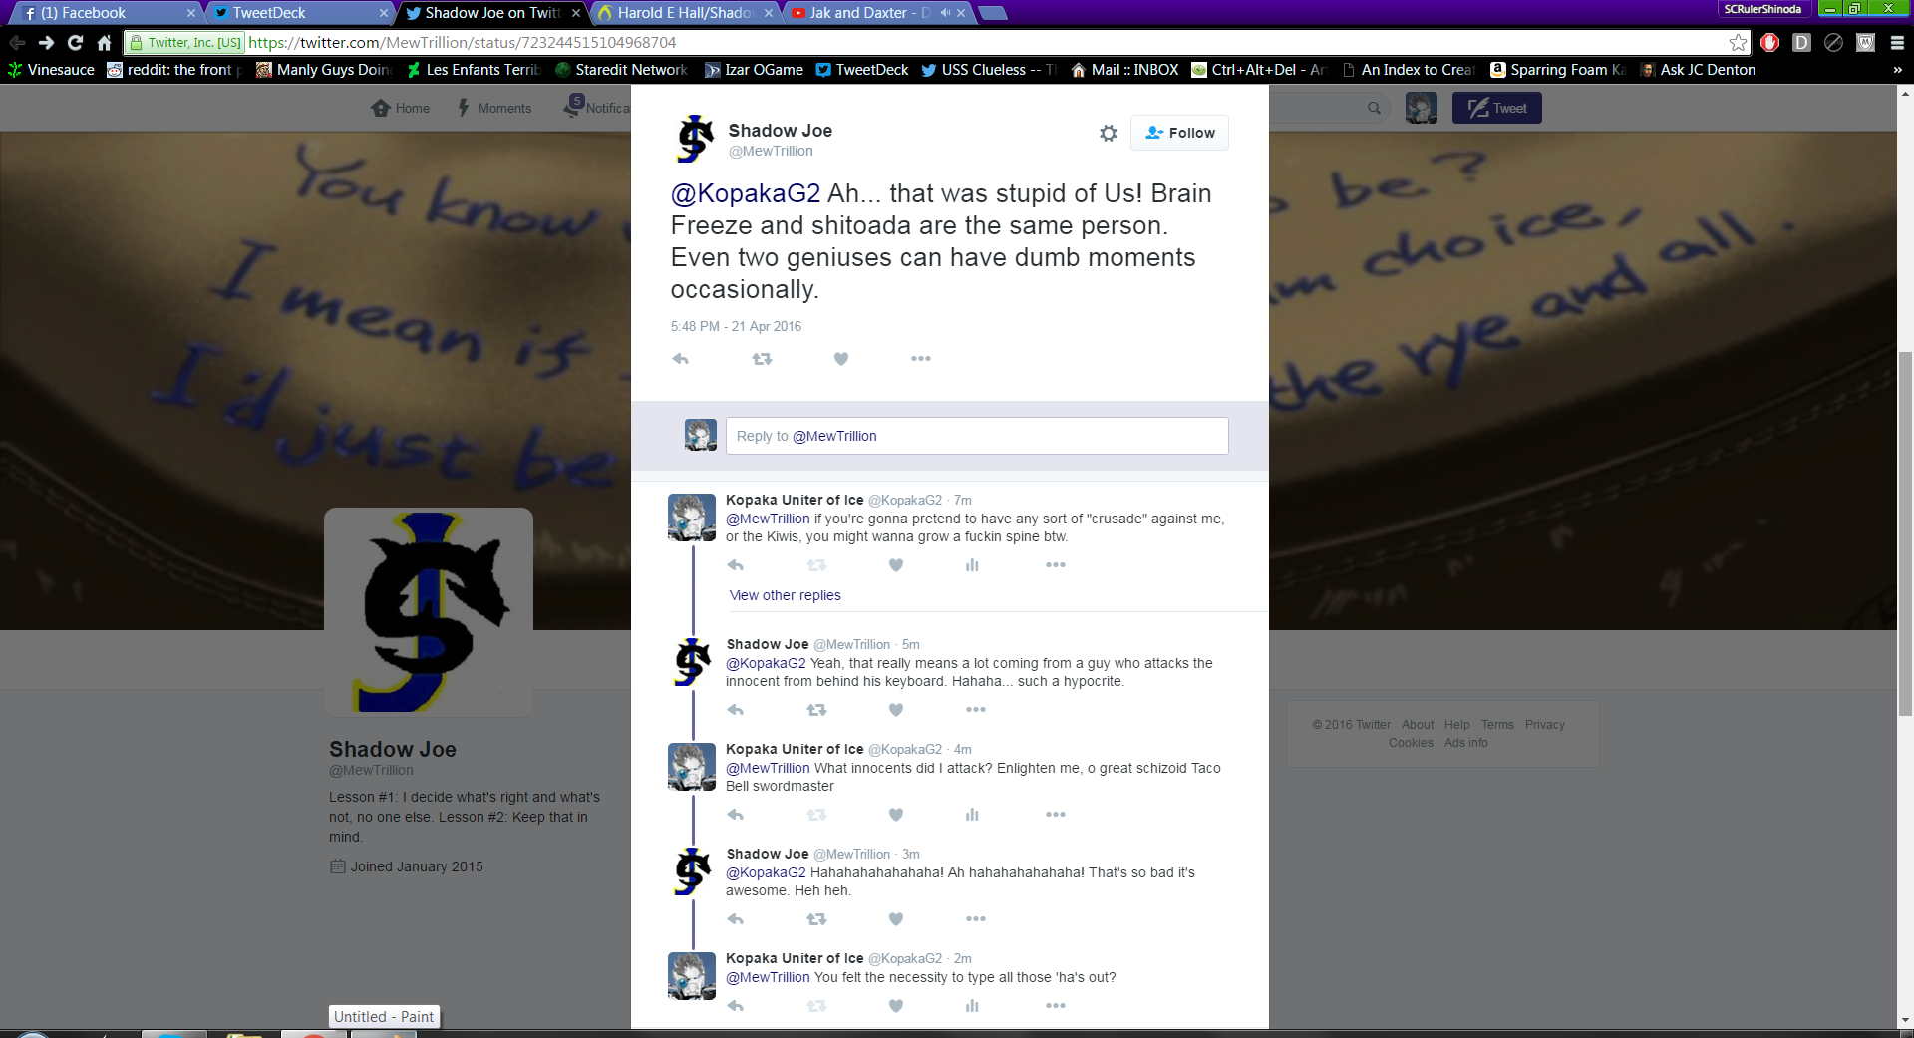Click the address bar URL

pos(463,43)
